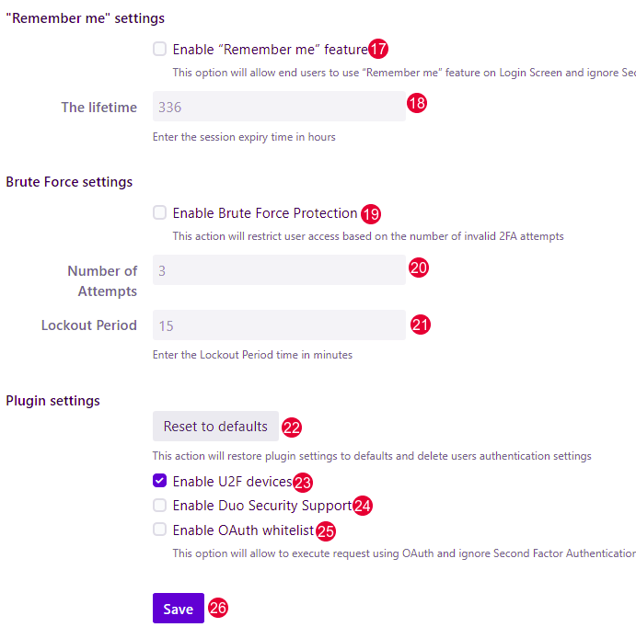Viewport: 636px width, 627px height.
Task: Click red marker 25 next to OAuth whitelist
Action: point(325,530)
